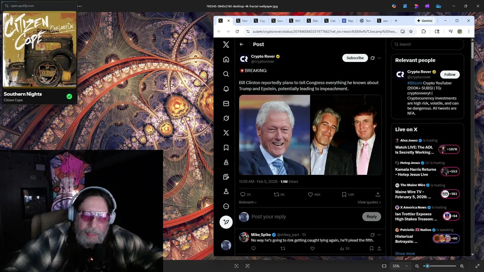Click the Chrome address bar URL

click(x=325, y=31)
